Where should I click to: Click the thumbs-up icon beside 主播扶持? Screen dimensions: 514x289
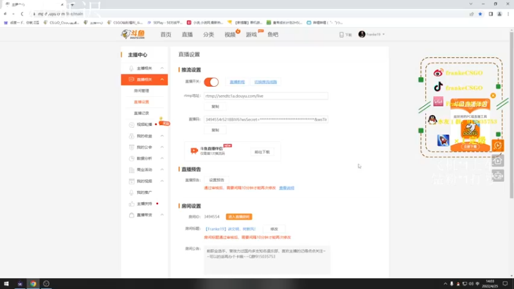point(132,204)
